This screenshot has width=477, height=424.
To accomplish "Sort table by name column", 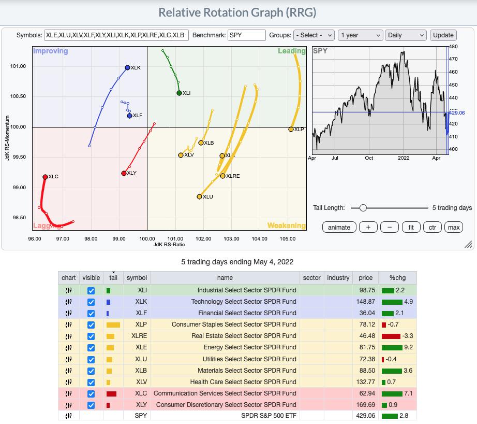I will [225, 278].
